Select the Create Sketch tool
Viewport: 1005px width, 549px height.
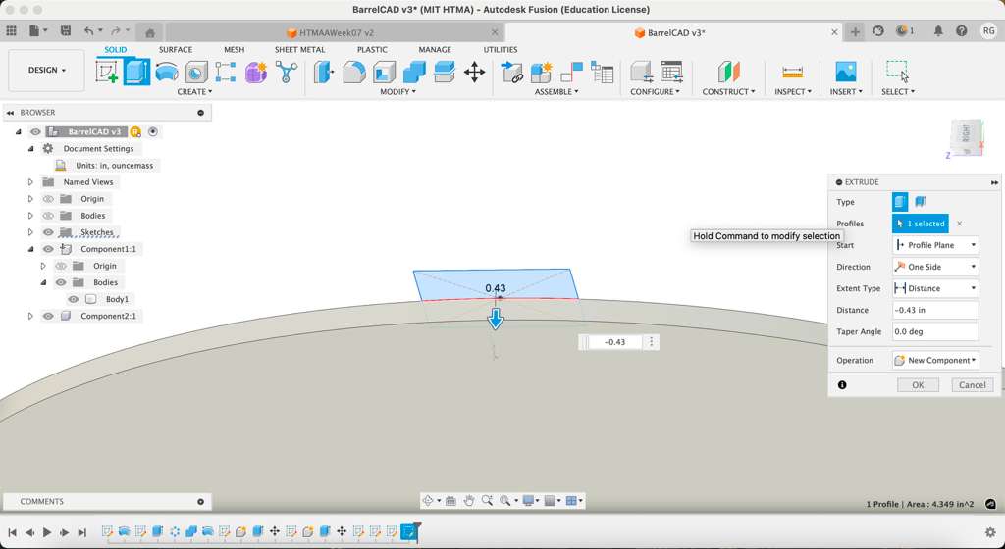coord(106,72)
